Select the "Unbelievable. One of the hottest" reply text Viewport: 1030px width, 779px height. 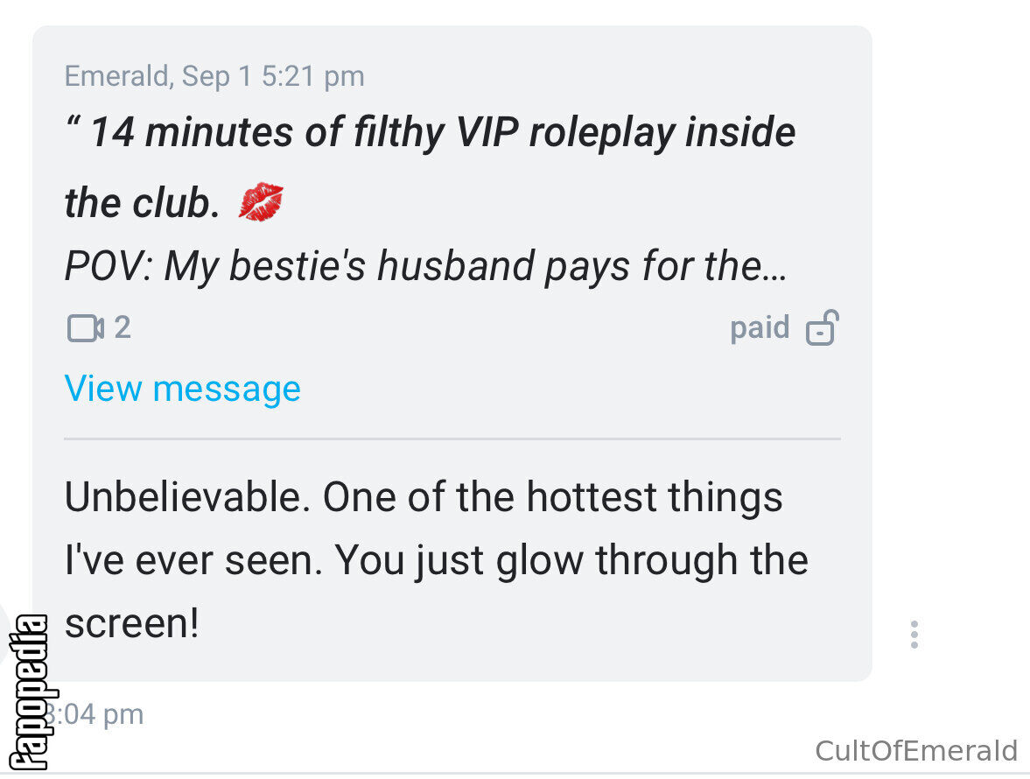click(360, 496)
